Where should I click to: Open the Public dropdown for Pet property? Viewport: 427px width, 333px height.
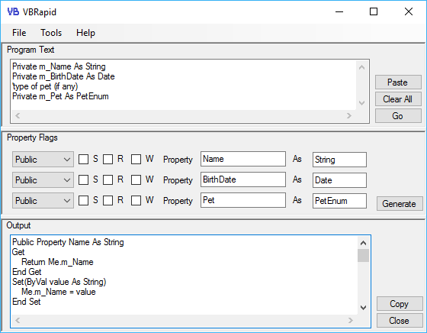point(43,201)
